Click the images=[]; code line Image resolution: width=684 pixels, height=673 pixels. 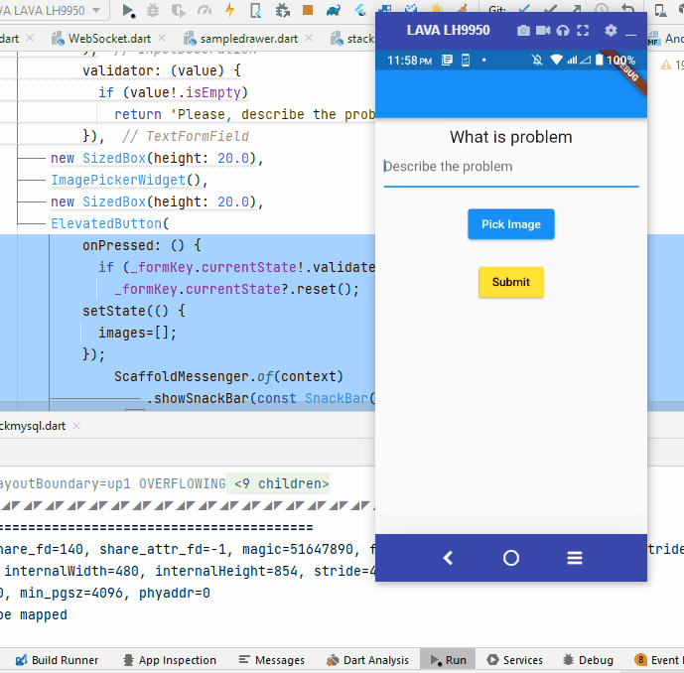[x=137, y=333]
